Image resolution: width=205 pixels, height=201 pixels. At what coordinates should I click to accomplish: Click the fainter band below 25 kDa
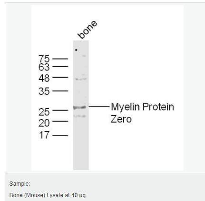point(80,116)
